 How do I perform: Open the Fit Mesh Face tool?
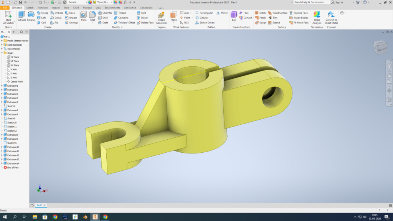click(299, 23)
